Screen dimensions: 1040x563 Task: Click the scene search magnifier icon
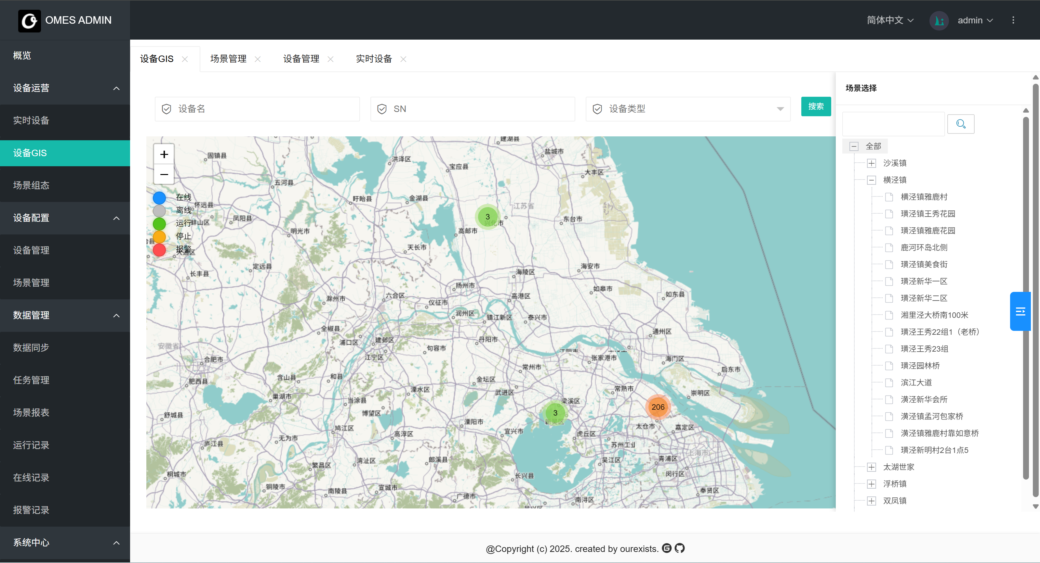point(960,124)
